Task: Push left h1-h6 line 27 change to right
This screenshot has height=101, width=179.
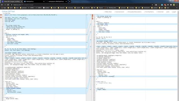Action: click(87, 49)
